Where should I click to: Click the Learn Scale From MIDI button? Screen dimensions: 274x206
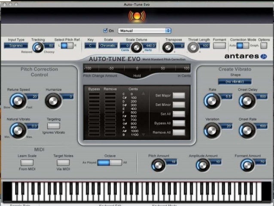point(27,163)
